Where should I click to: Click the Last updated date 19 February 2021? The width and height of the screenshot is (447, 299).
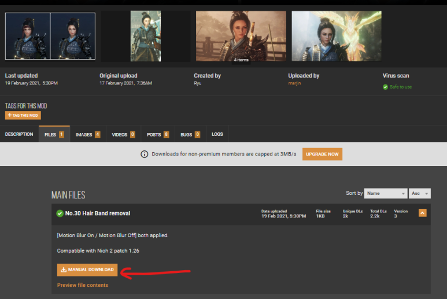pyautogui.click(x=31, y=83)
